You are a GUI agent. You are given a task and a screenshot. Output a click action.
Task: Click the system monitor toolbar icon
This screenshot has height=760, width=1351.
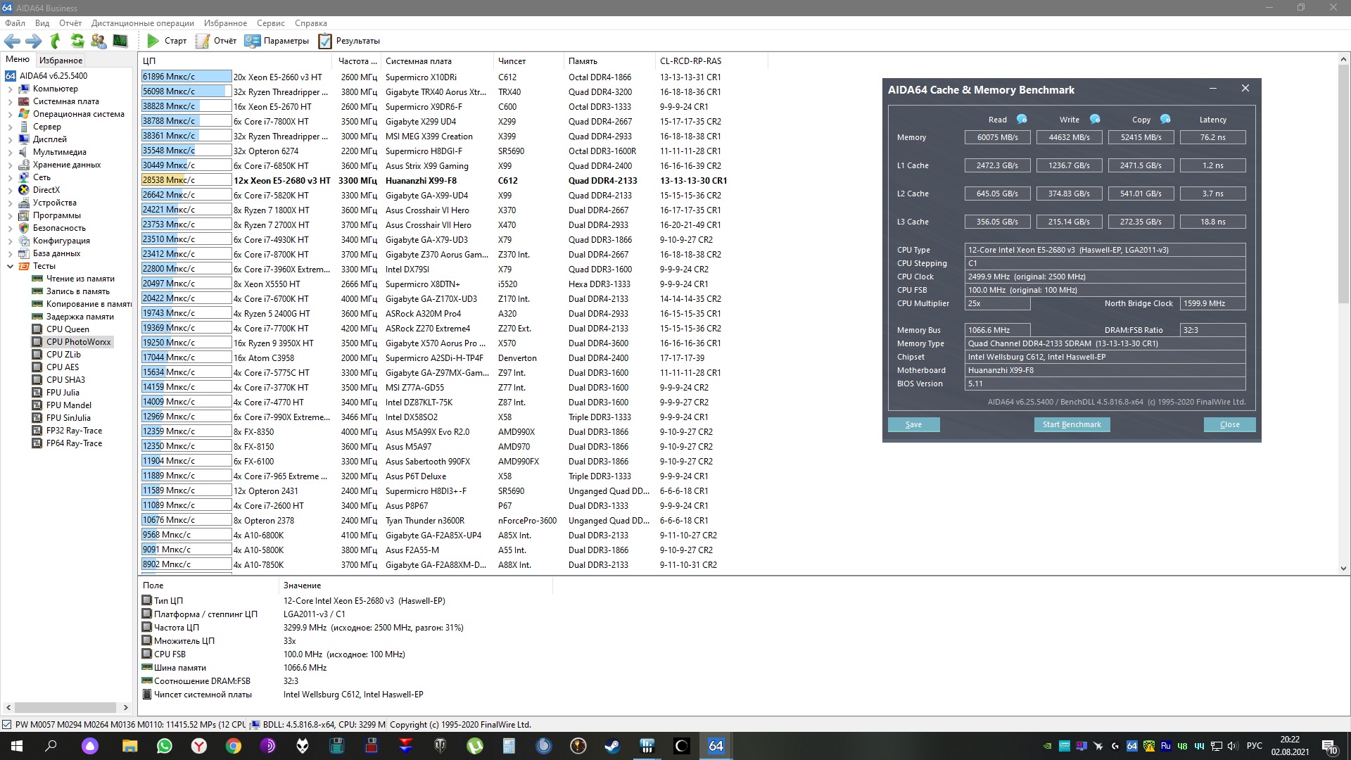tap(120, 41)
